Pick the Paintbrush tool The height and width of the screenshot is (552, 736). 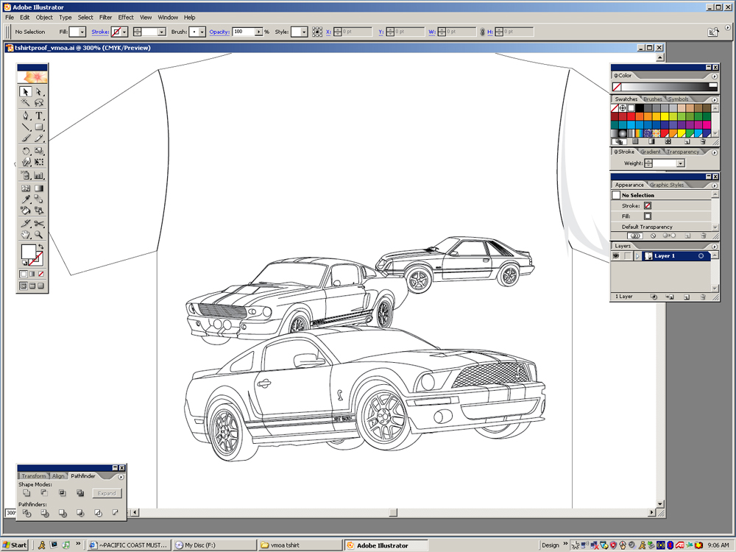click(x=26, y=138)
